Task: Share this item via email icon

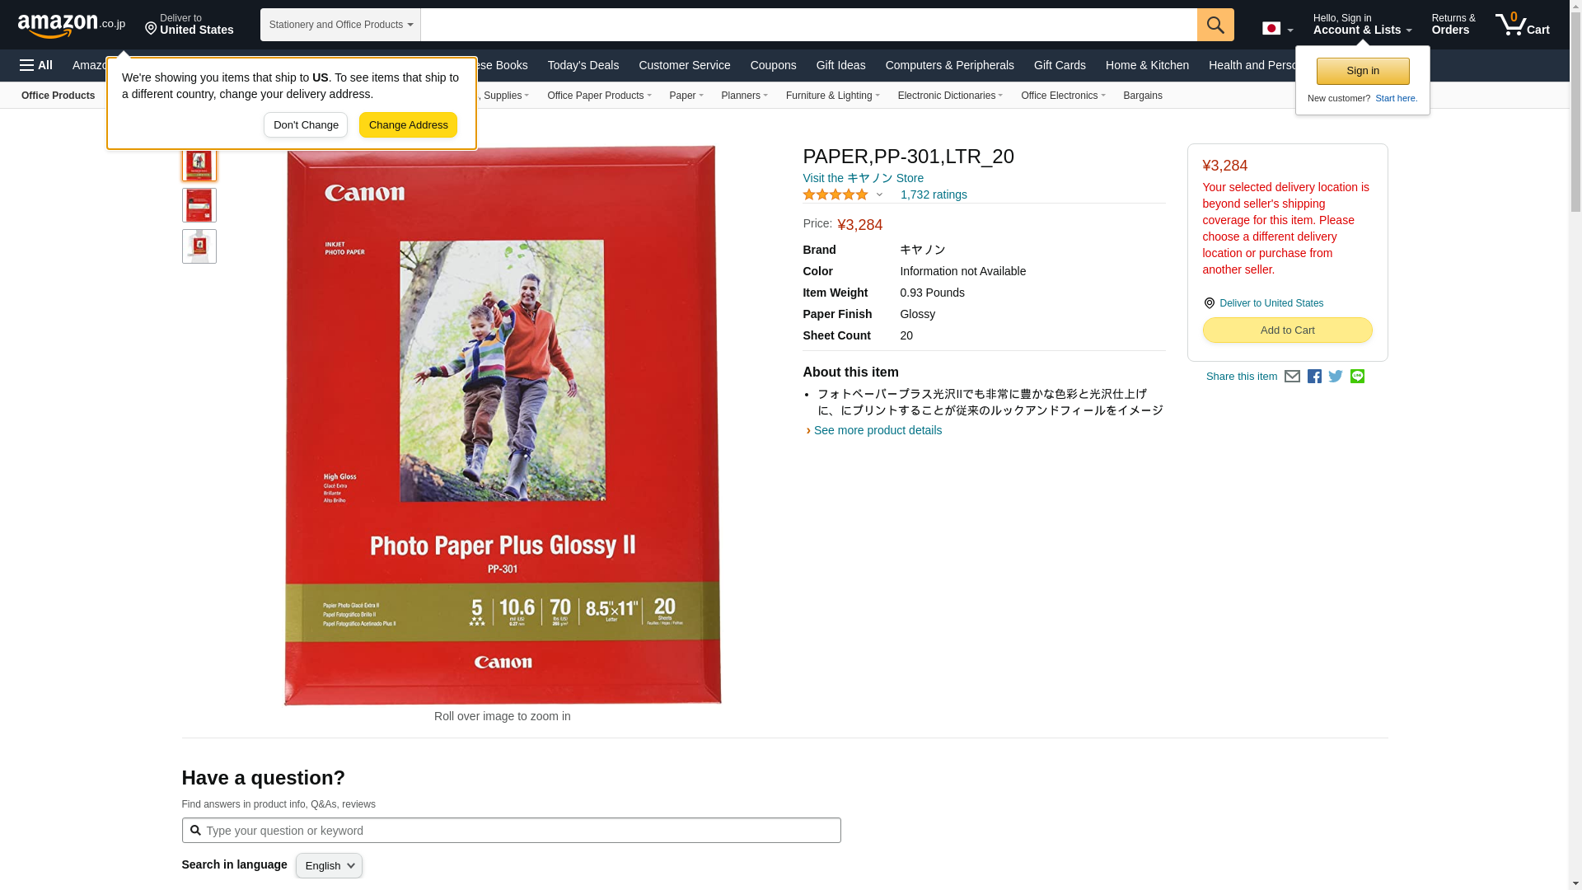Action: coord(1292,377)
